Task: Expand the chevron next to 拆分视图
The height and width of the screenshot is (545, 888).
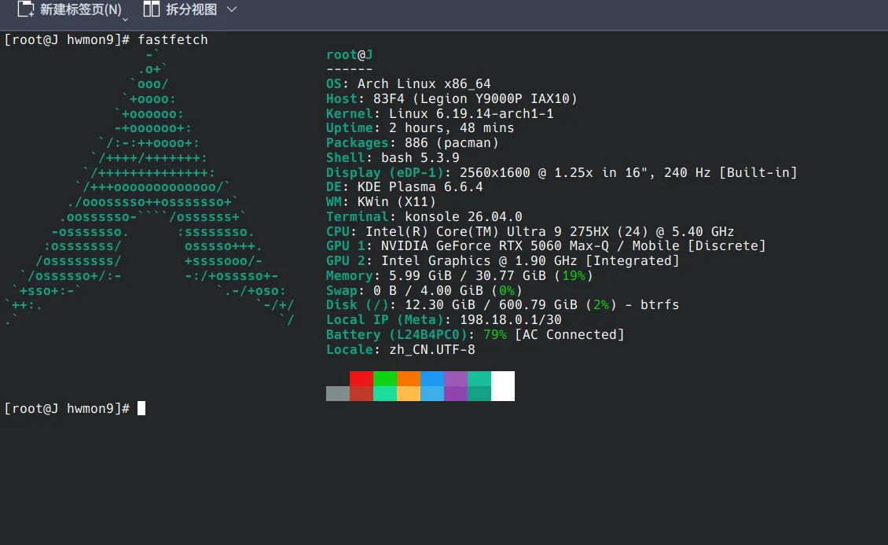Action: (x=232, y=9)
